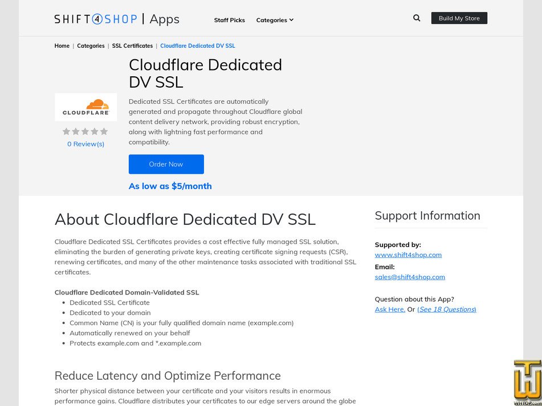
Task: Click Automatically renewed on your behalf bullet
Action: click(x=129, y=333)
